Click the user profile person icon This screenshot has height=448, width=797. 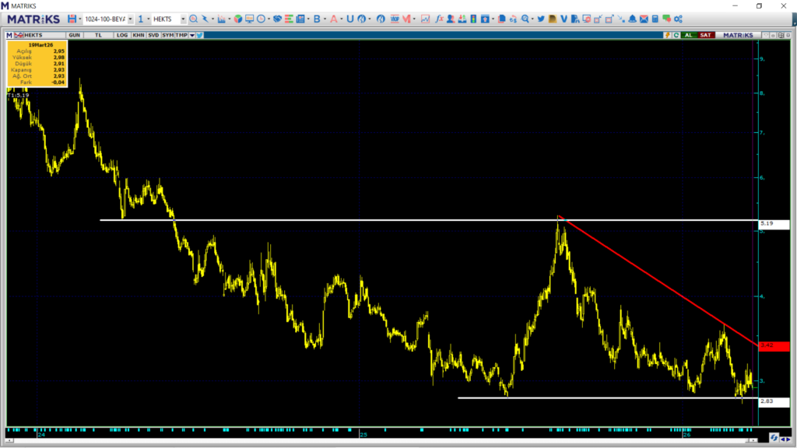coord(451,19)
